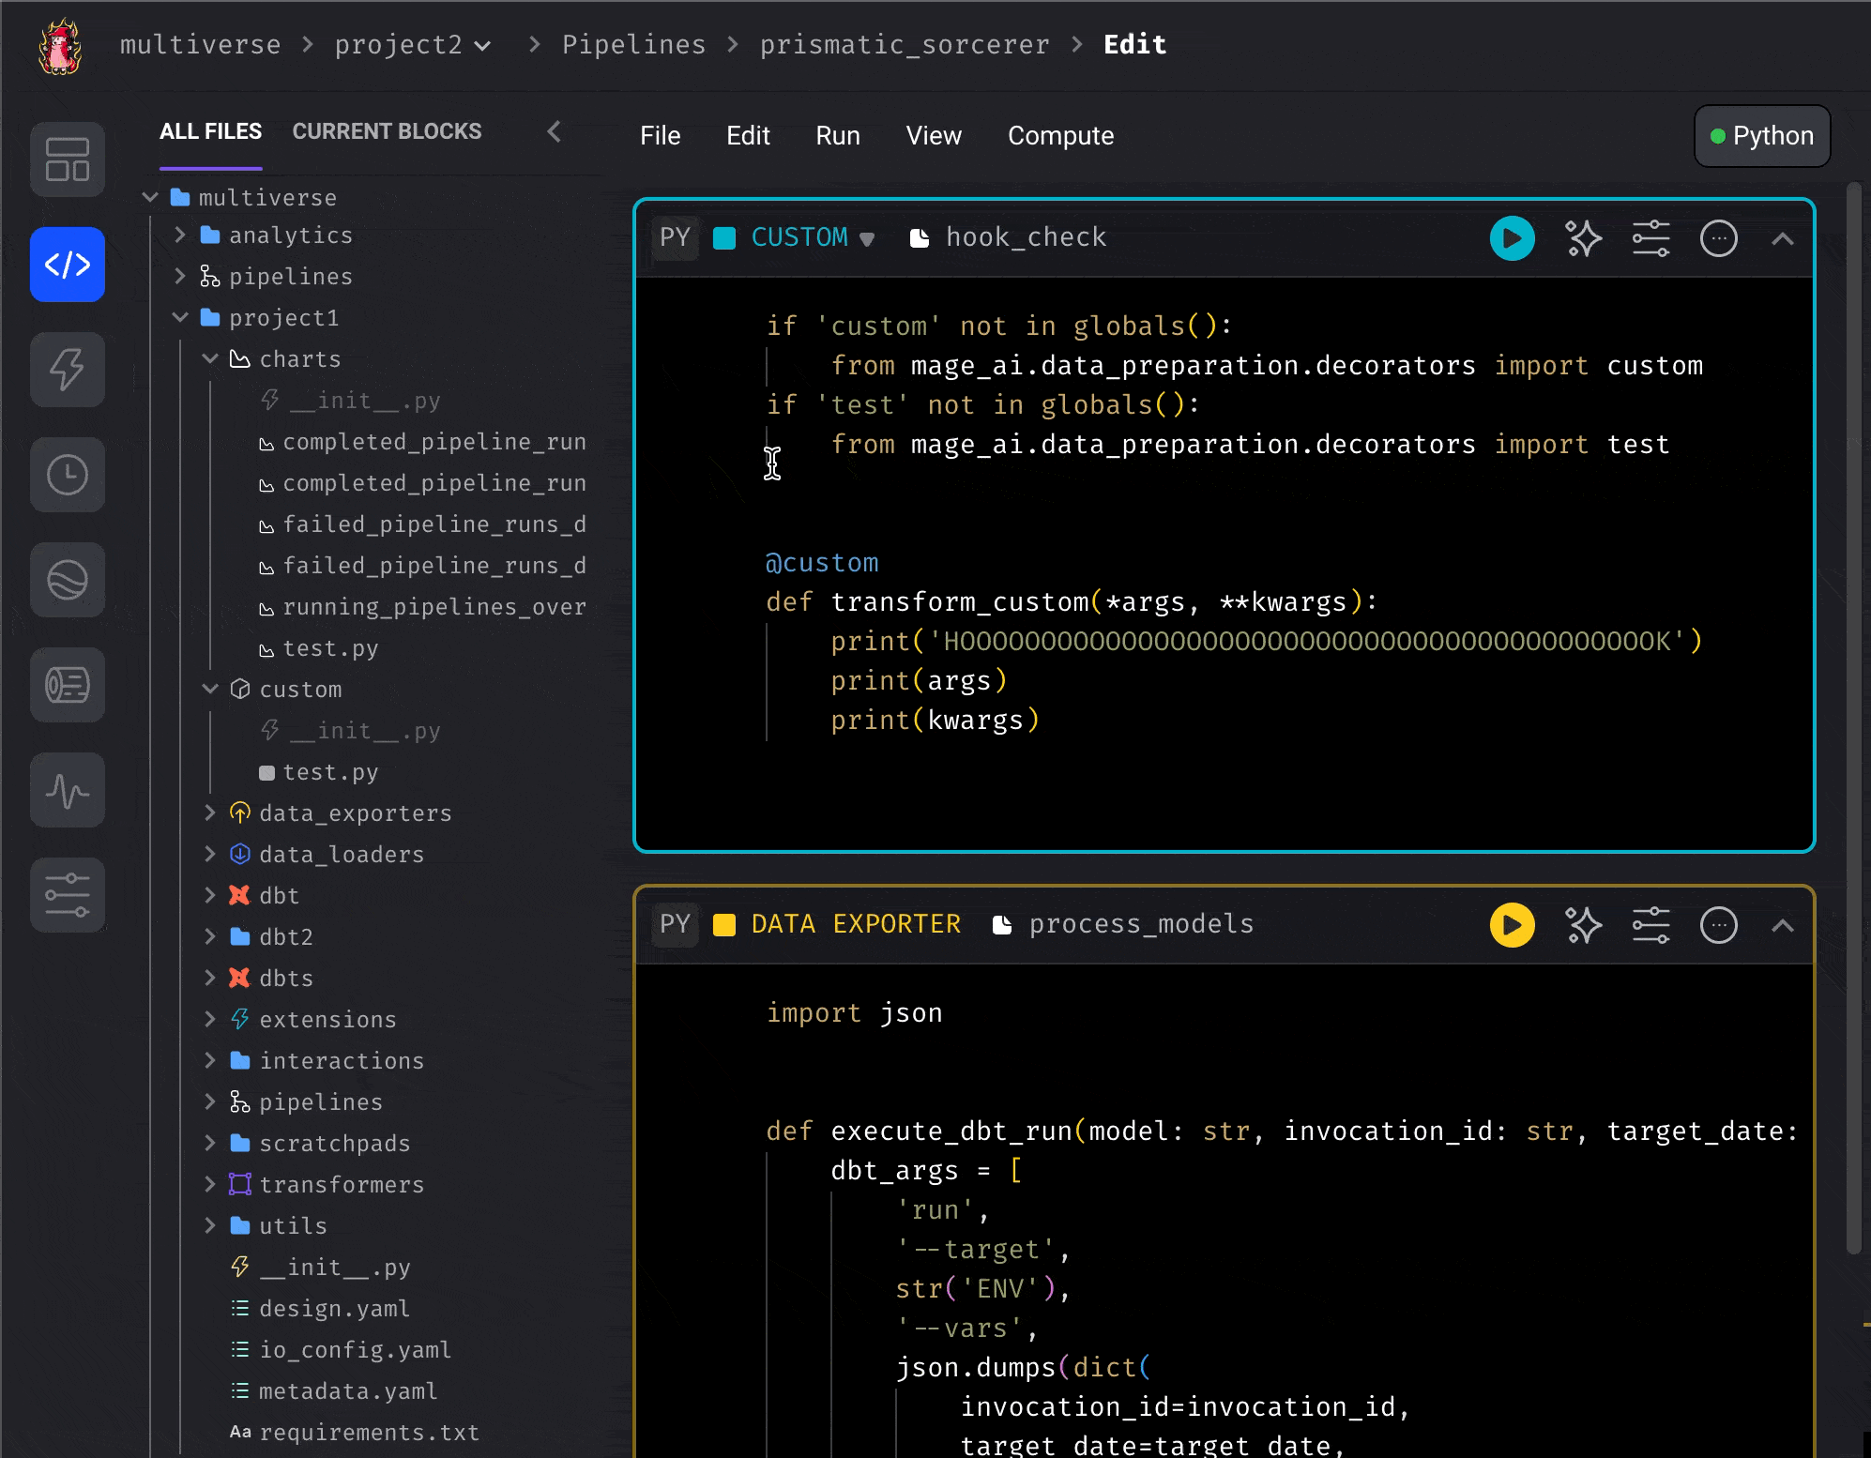The width and height of the screenshot is (1871, 1458).
Task: Expand the transformers folder
Action: pos(210,1184)
